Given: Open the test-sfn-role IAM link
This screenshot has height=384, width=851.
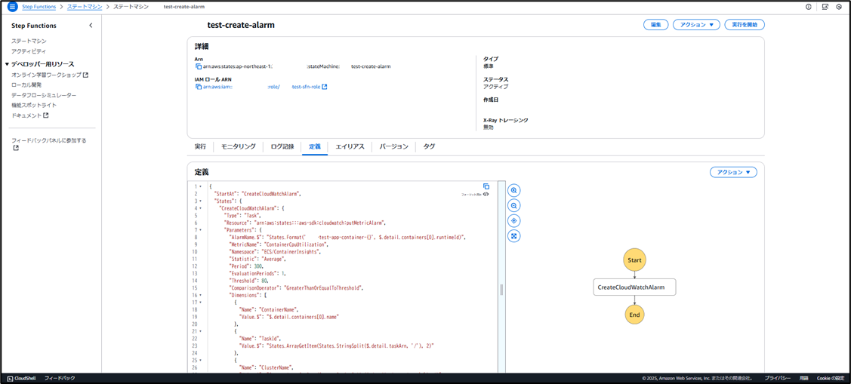Looking at the screenshot, I should click(306, 87).
